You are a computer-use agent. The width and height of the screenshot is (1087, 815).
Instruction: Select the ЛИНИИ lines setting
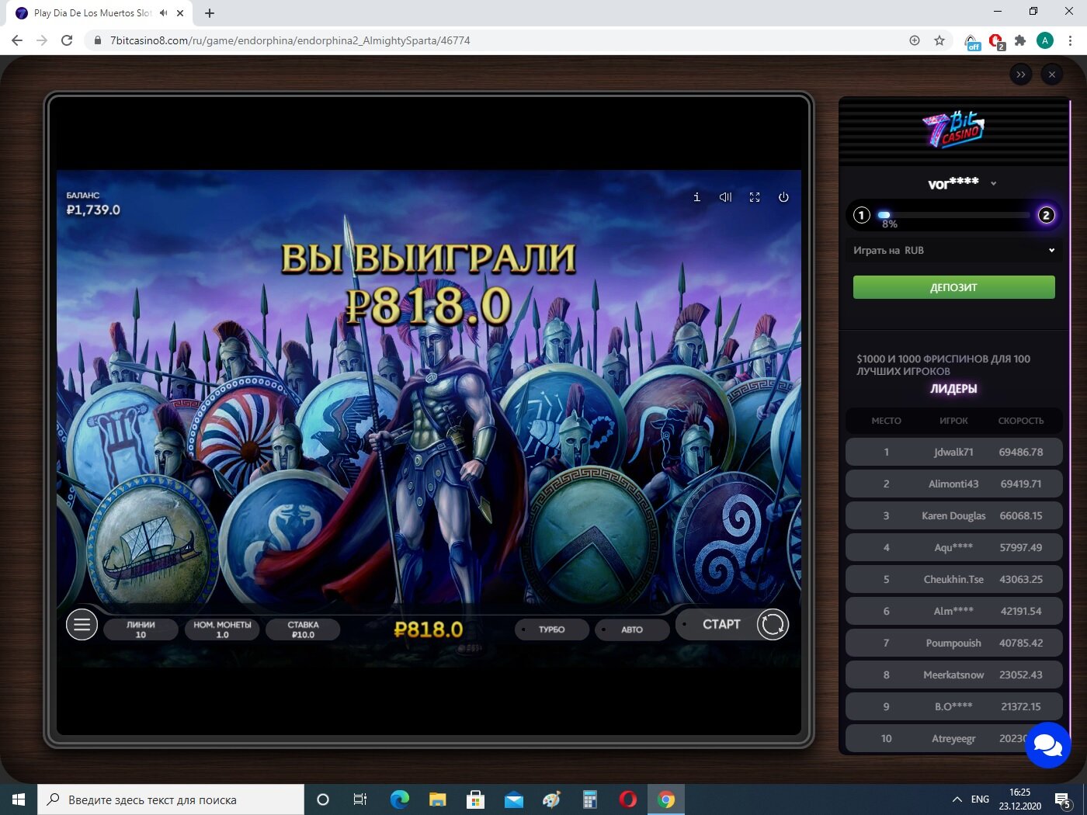coord(141,629)
